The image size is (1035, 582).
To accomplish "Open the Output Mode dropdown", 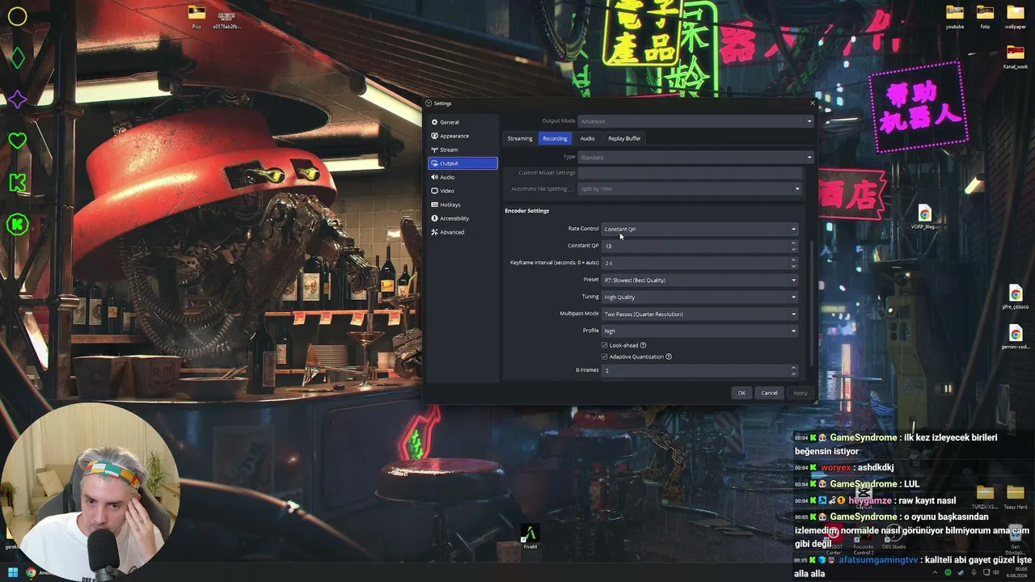I will (695, 121).
